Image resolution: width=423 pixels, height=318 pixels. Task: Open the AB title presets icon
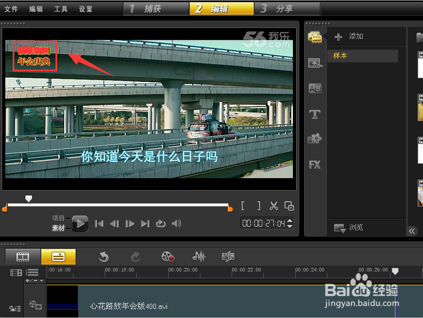315,88
